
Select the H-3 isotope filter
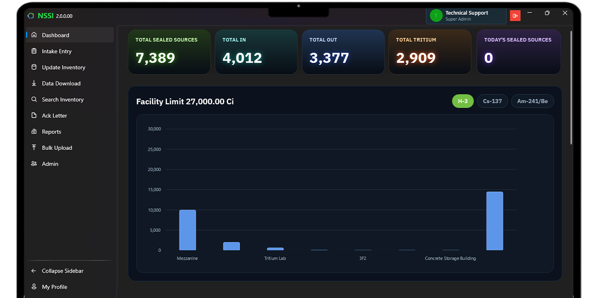tap(463, 101)
